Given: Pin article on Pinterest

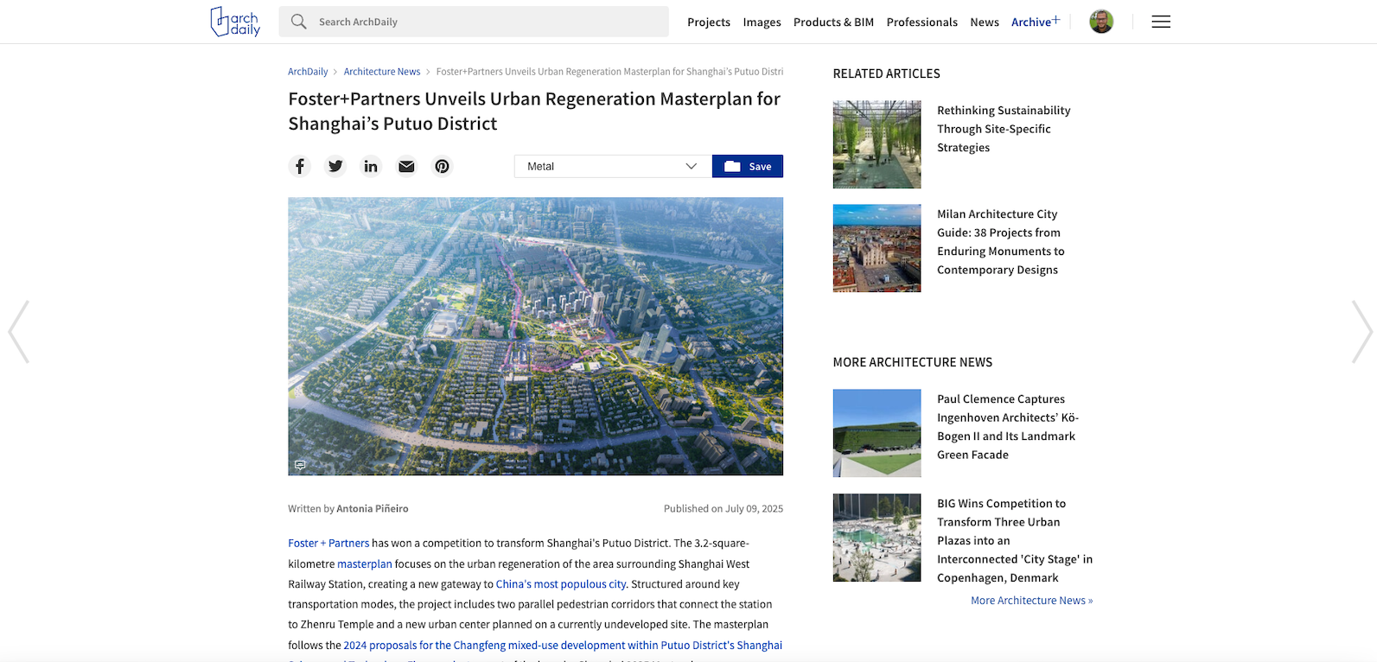Looking at the screenshot, I should [442, 166].
